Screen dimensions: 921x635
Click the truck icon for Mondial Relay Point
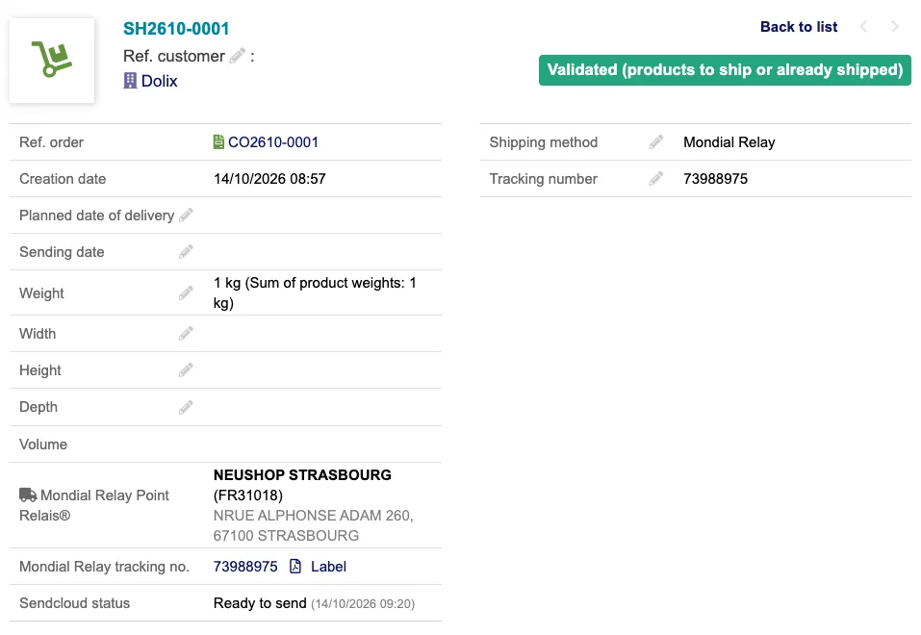(x=28, y=495)
